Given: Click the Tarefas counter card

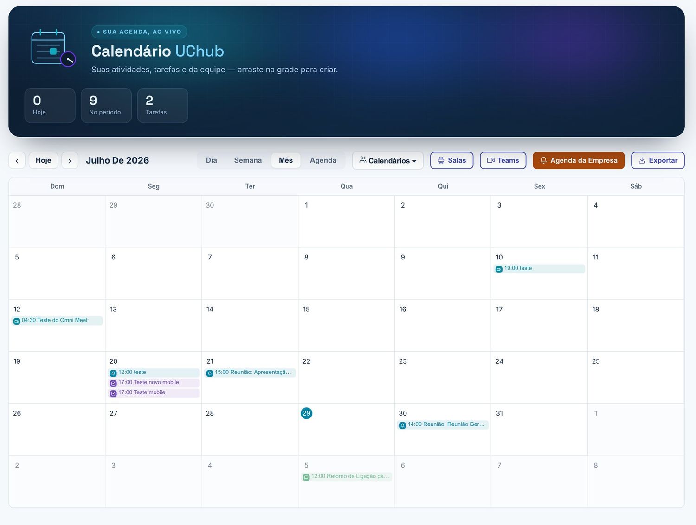Looking at the screenshot, I should pyautogui.click(x=163, y=106).
